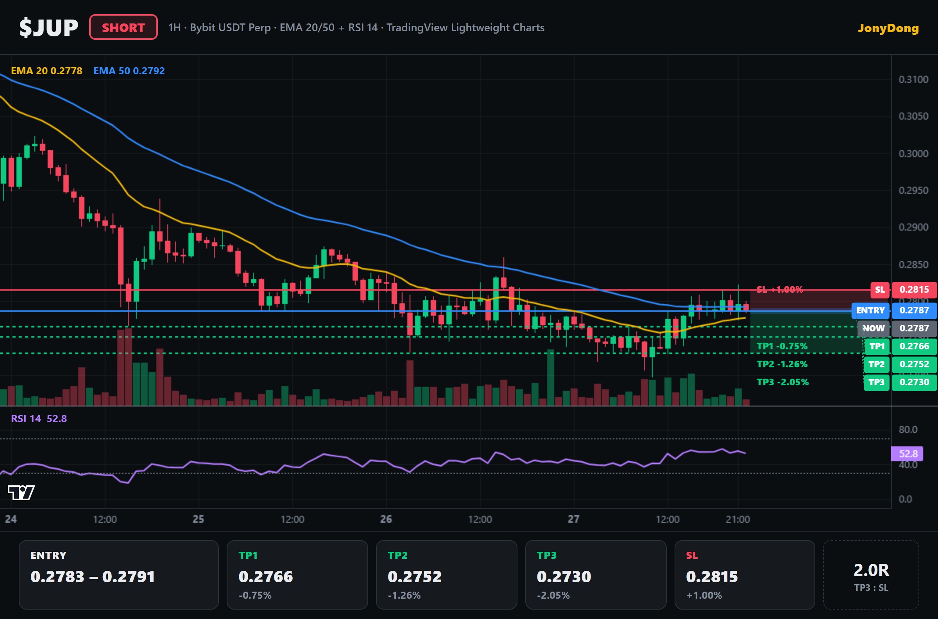Click the TP2 -1.26% chart annotation
This screenshot has width=938, height=619.
(x=782, y=364)
